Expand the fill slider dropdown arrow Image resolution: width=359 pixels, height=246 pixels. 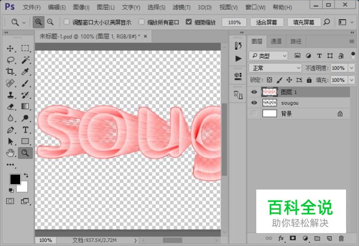coord(352,80)
